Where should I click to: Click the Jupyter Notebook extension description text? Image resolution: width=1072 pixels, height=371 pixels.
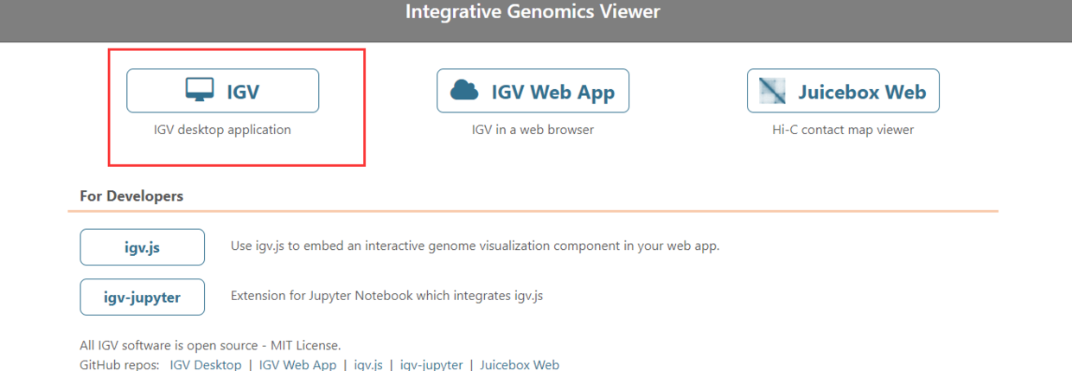(386, 296)
